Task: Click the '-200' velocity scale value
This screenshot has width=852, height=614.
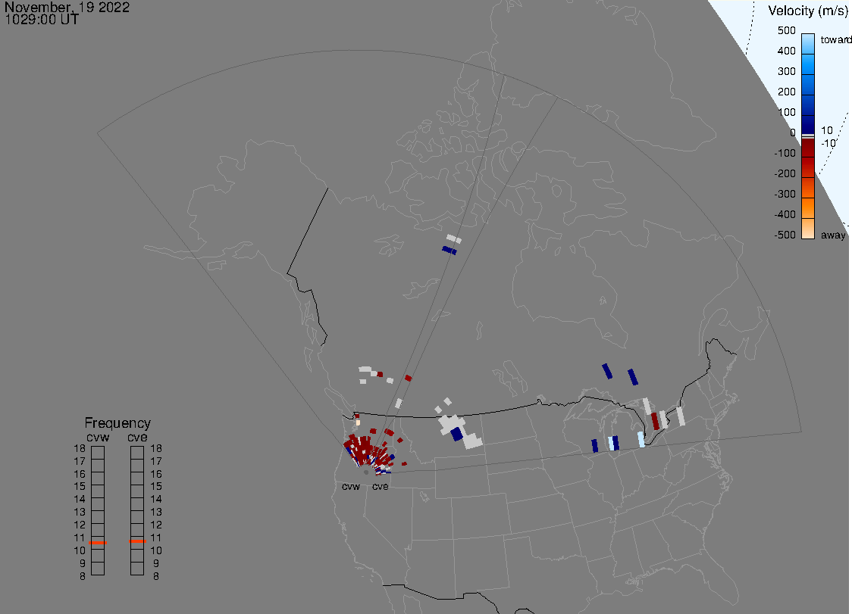Action: (x=785, y=173)
